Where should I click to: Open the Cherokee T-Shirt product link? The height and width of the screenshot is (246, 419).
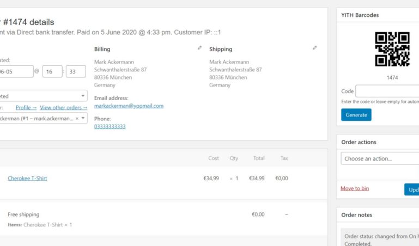point(27,178)
